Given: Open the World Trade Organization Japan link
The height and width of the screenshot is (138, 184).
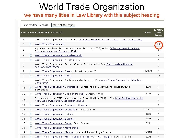Looking at the screenshot, I should (x=53, y=123).
